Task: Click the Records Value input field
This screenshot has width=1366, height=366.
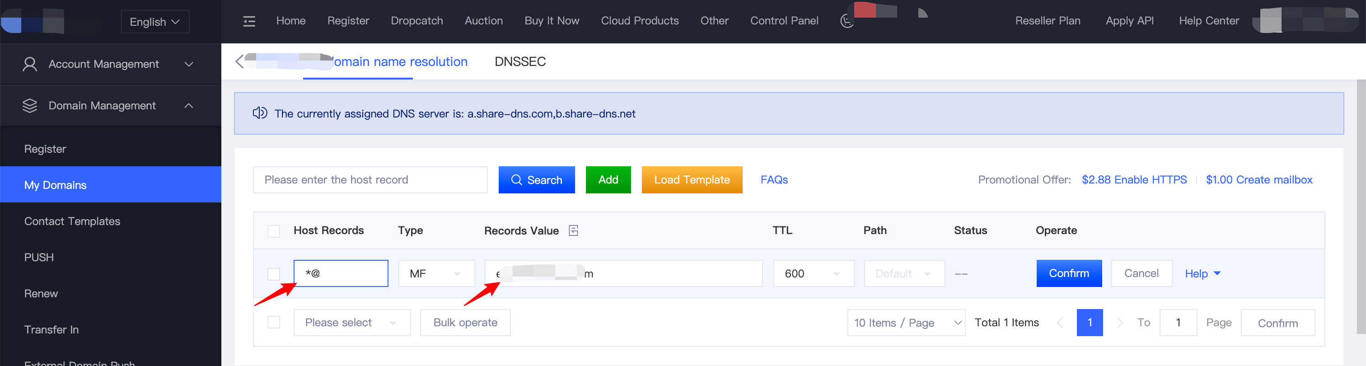Action: [x=624, y=273]
